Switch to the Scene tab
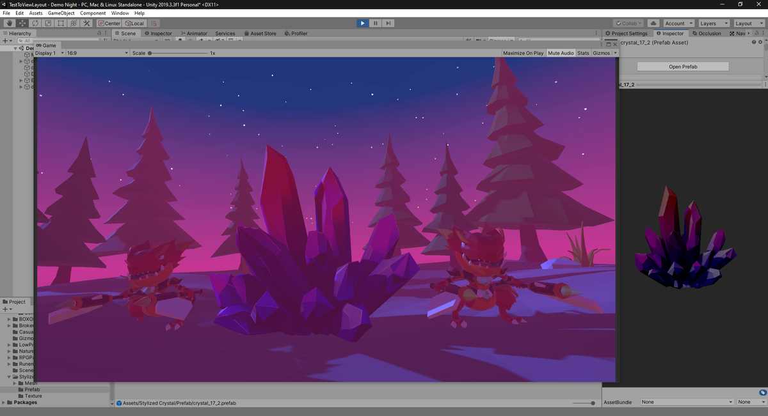This screenshot has width=768, height=416. point(125,33)
